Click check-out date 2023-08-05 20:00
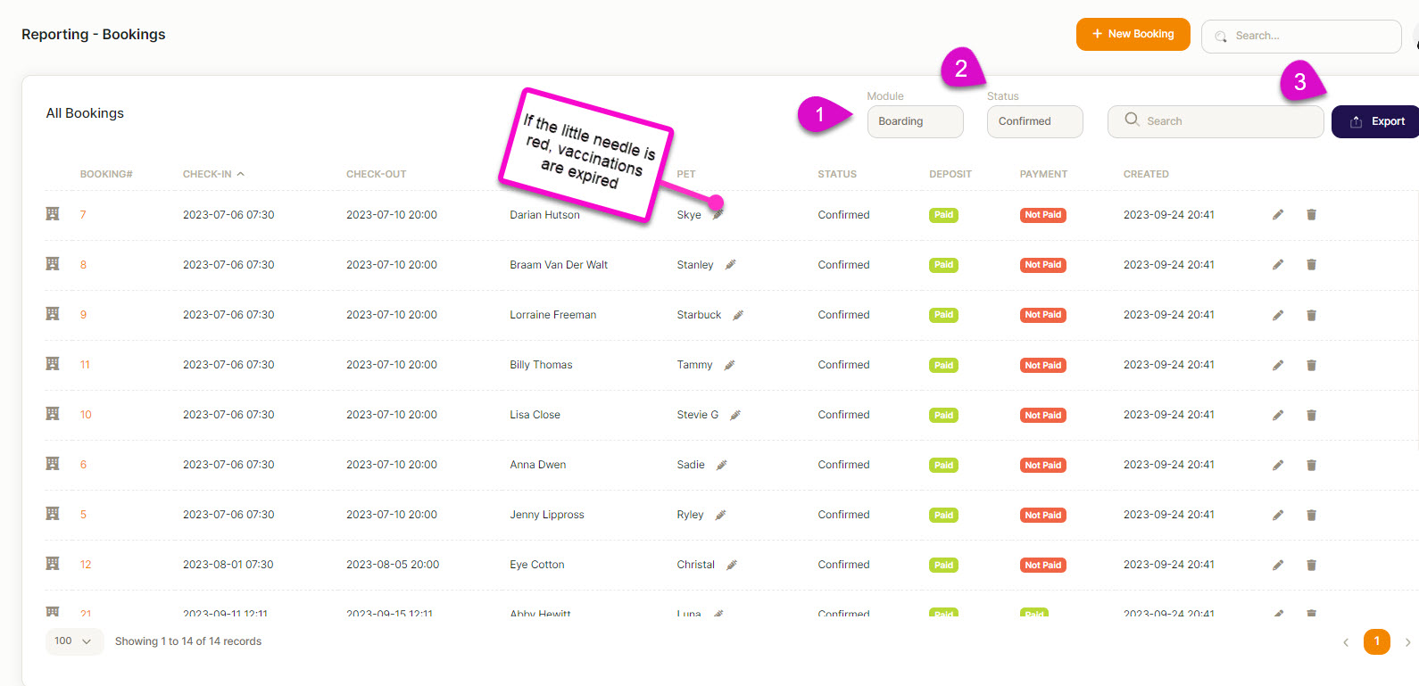 click(393, 565)
